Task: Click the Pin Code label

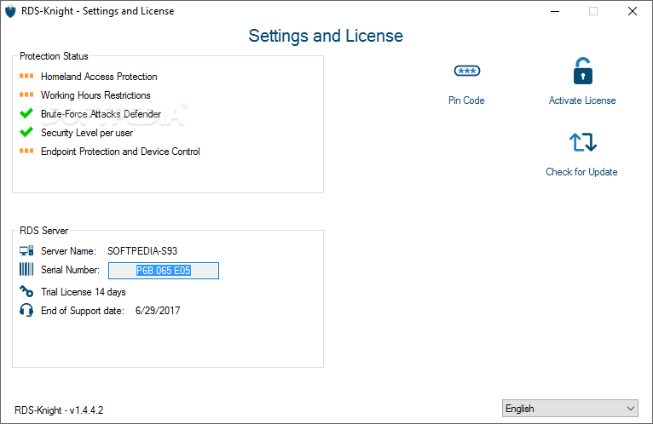Action: [x=466, y=100]
